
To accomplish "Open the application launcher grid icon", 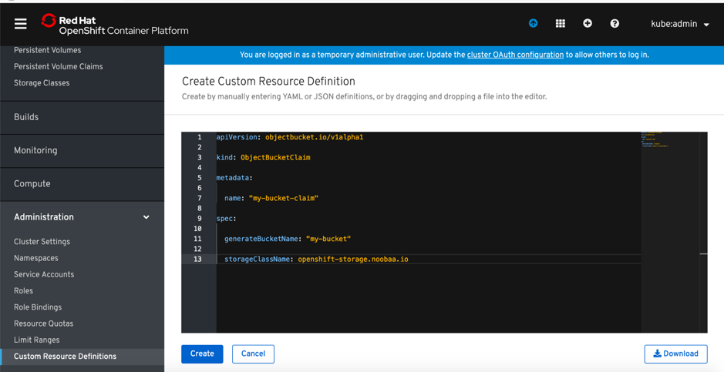I will pos(560,23).
